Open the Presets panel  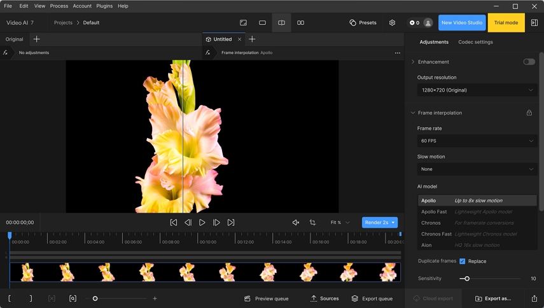pyautogui.click(x=363, y=22)
